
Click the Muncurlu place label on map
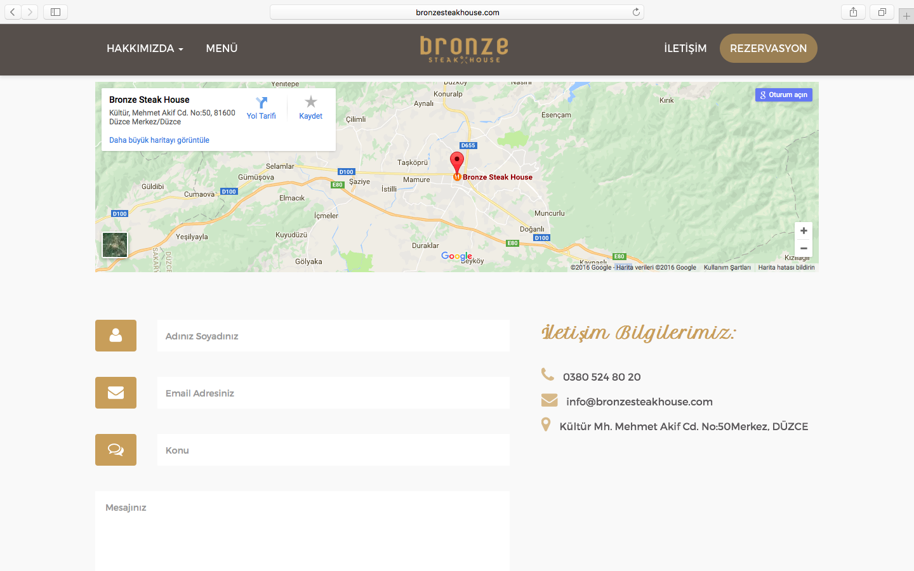550,213
